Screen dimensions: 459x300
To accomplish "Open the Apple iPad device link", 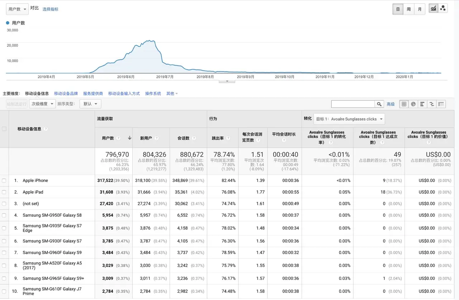I will point(33,192).
